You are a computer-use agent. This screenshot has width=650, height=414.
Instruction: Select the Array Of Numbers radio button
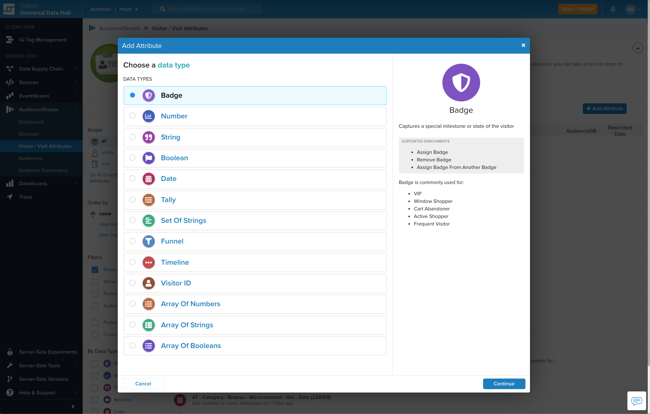click(x=132, y=304)
